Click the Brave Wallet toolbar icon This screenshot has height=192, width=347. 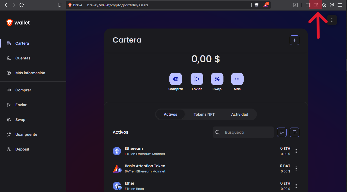pyautogui.click(x=316, y=5)
